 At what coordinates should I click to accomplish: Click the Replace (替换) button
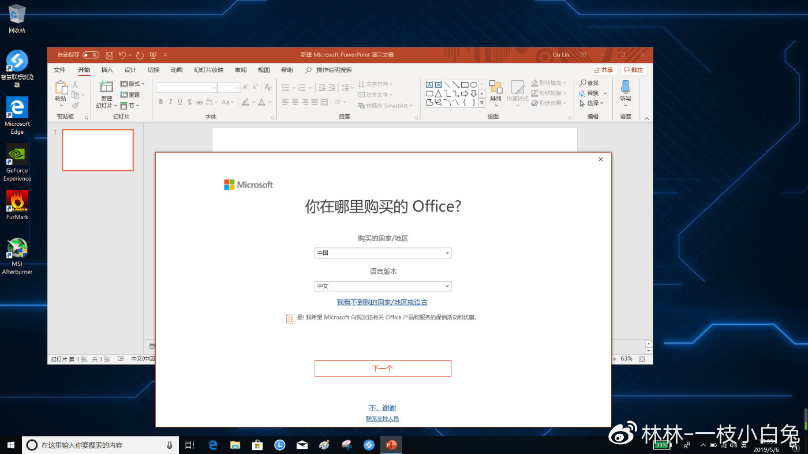click(x=589, y=93)
